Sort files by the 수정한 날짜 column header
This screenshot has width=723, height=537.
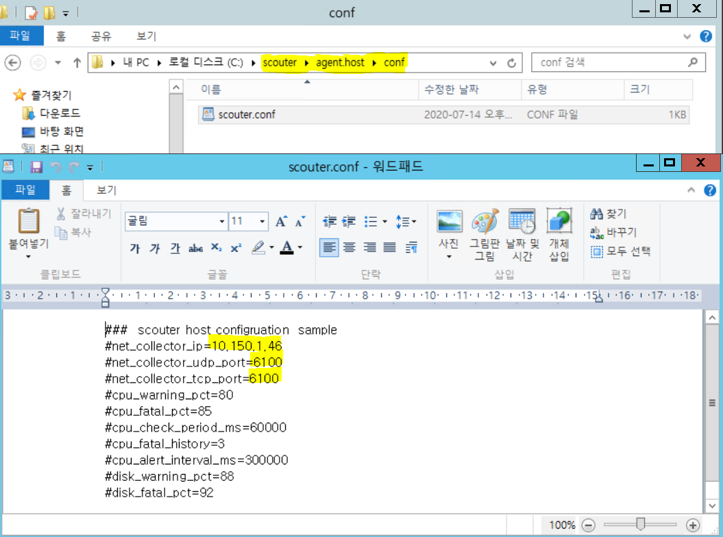click(470, 90)
